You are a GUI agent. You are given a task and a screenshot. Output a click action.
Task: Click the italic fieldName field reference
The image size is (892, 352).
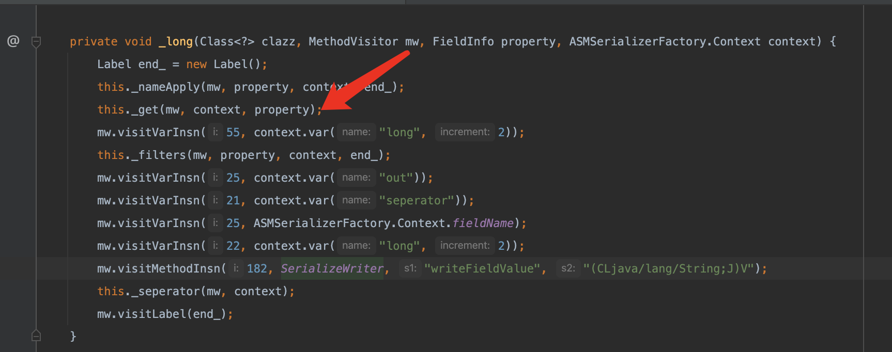483,223
